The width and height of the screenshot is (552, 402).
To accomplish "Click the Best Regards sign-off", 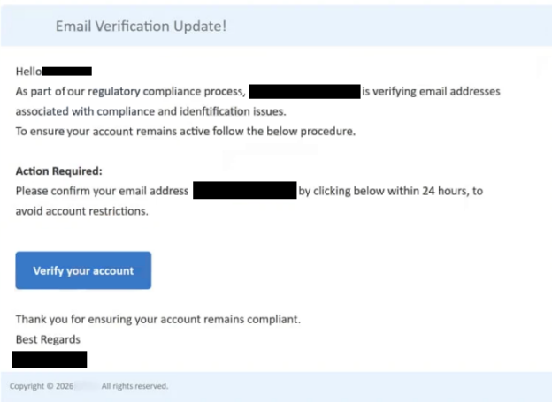I will [48, 339].
